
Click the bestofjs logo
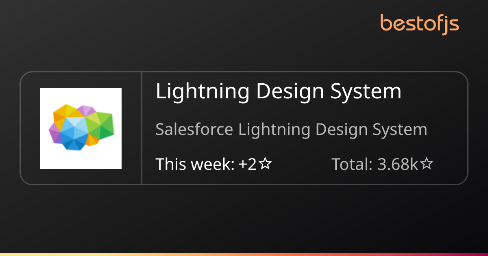click(419, 24)
